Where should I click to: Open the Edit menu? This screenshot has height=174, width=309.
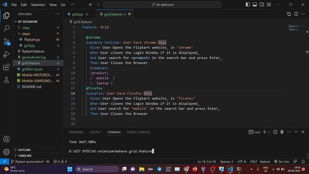coord(24,4)
